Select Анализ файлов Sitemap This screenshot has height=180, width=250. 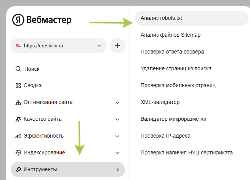click(170, 35)
